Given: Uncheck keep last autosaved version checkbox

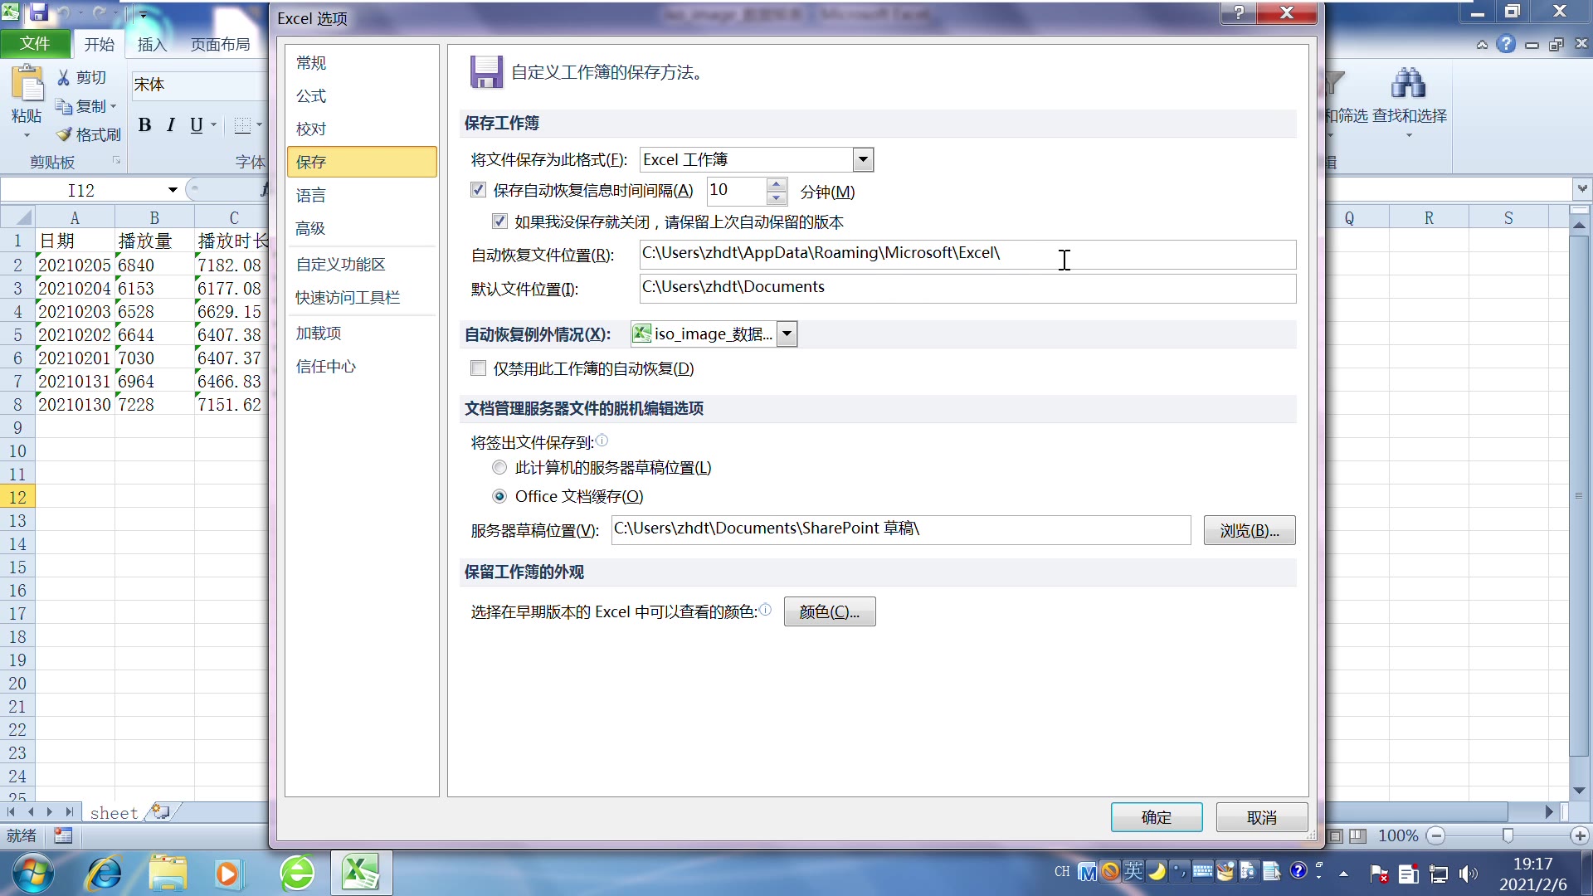Looking at the screenshot, I should tap(499, 222).
